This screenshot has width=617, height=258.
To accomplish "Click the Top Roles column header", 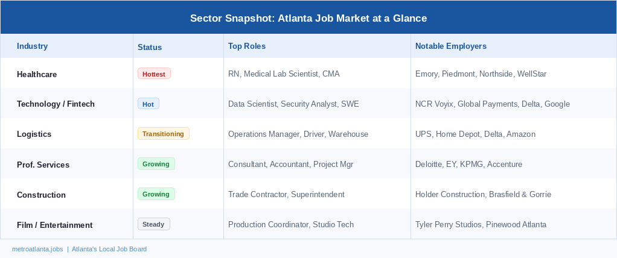I will (247, 46).
